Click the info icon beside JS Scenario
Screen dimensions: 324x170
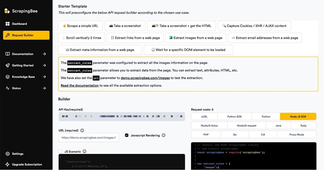pos(84,151)
